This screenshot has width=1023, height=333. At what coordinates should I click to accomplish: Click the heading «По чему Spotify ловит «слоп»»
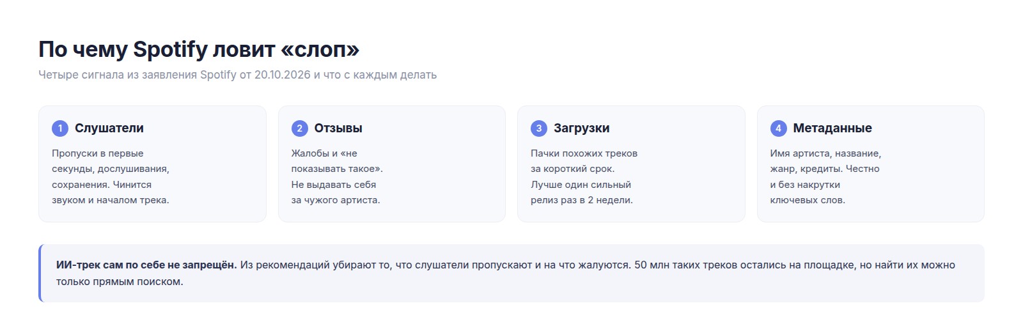(199, 49)
